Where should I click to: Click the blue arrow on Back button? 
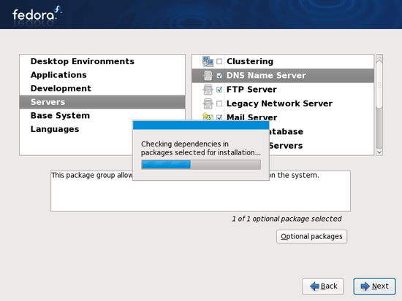314,286
